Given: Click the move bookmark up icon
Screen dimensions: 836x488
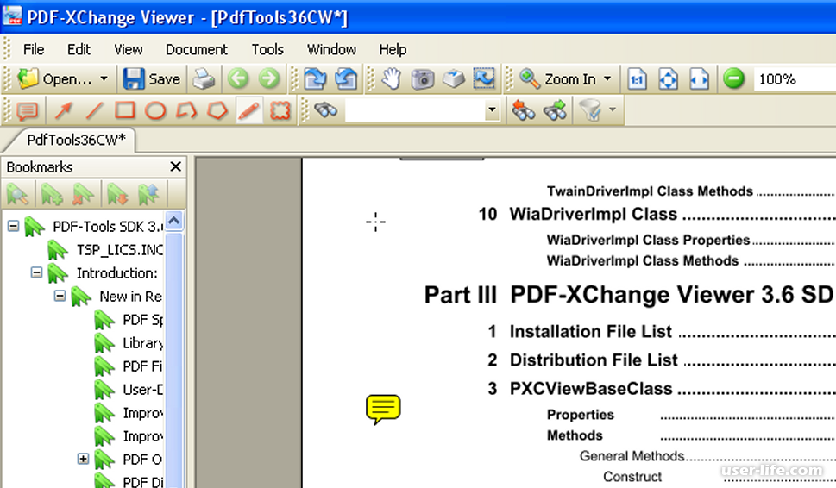Looking at the screenshot, I should (x=148, y=195).
